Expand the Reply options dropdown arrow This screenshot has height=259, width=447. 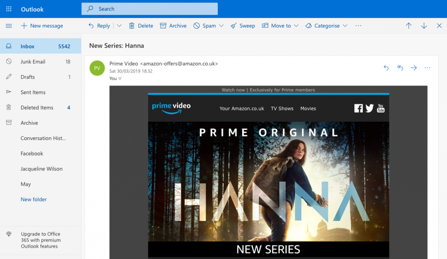pos(119,26)
